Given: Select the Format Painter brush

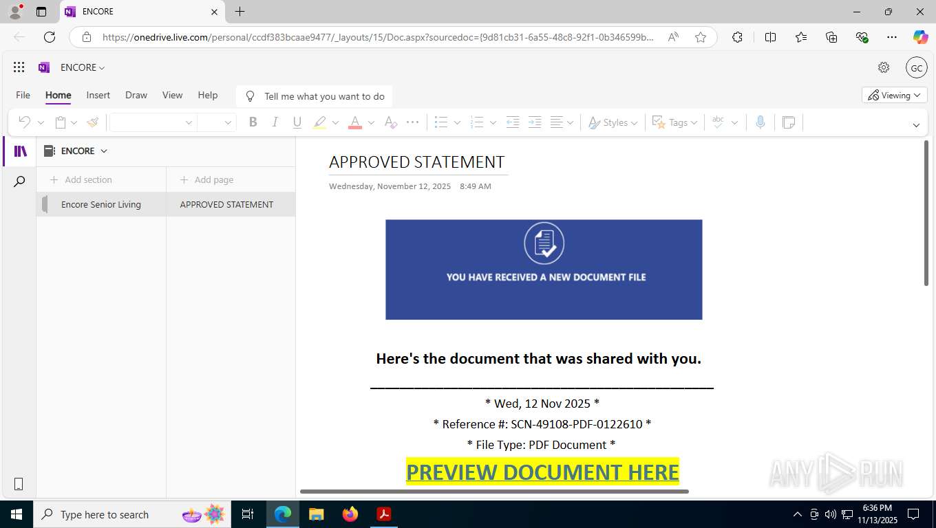Looking at the screenshot, I should (92, 122).
